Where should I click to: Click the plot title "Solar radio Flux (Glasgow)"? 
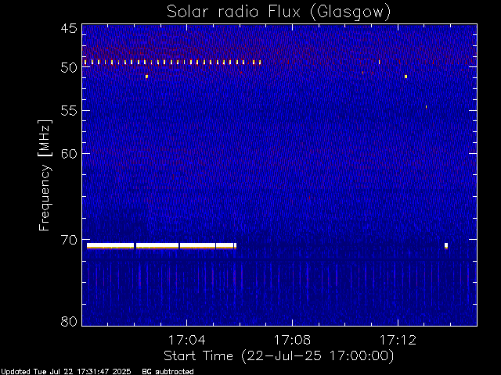[x=279, y=12]
